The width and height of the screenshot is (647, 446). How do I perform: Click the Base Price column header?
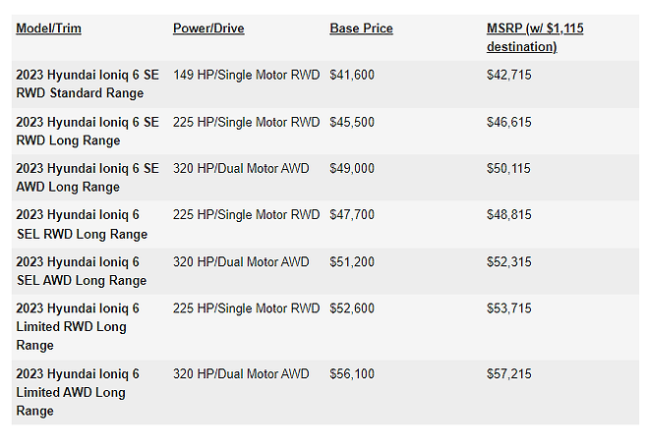coord(361,28)
